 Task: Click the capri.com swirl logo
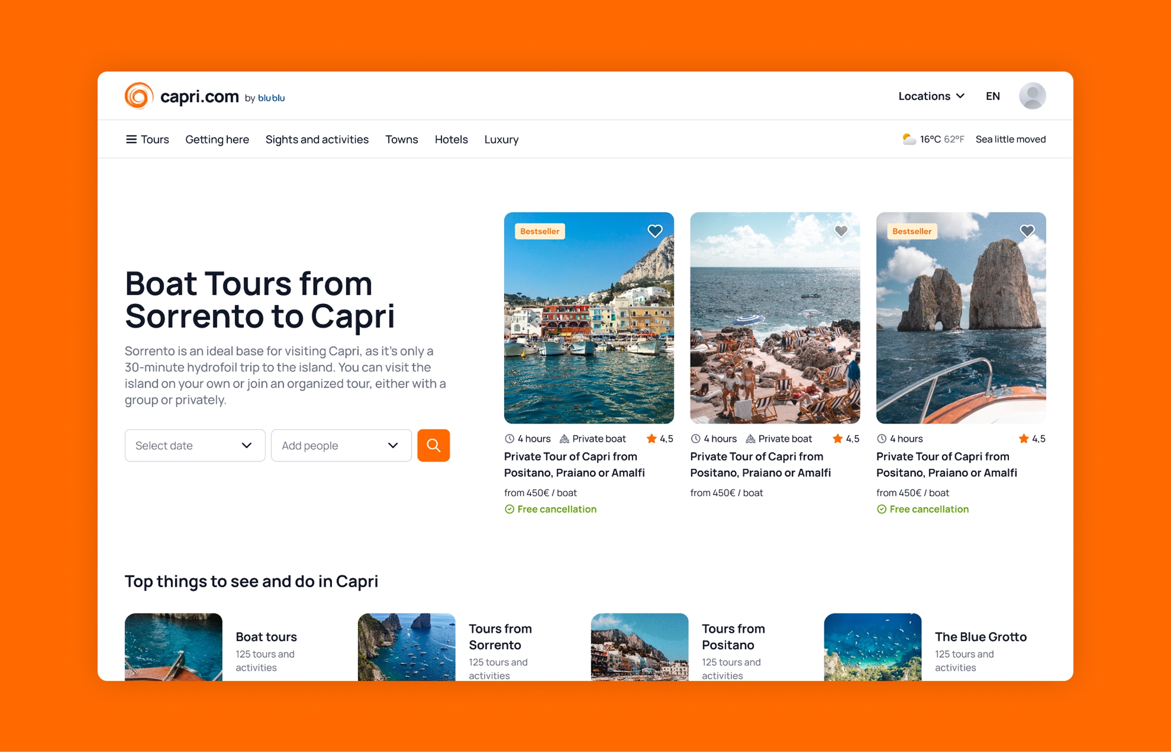tap(139, 96)
